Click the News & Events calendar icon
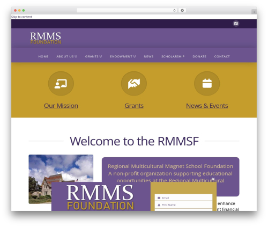 [207, 84]
